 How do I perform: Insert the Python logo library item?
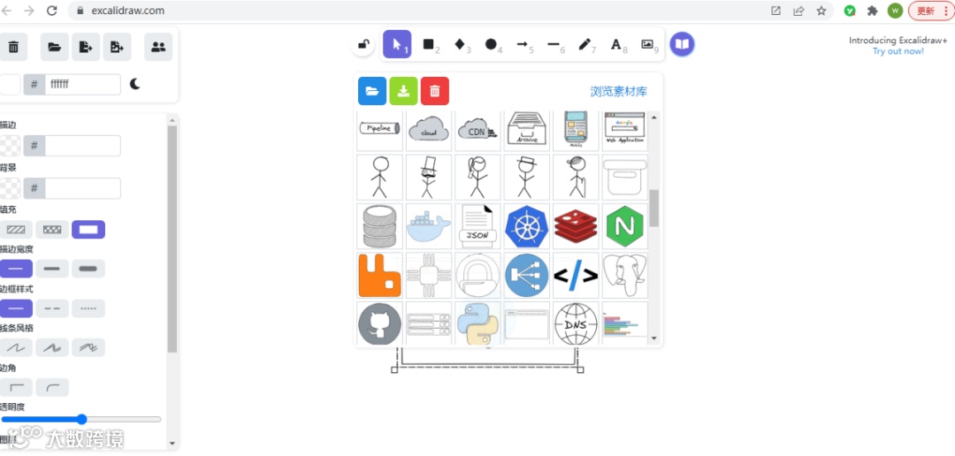pyautogui.click(x=477, y=323)
